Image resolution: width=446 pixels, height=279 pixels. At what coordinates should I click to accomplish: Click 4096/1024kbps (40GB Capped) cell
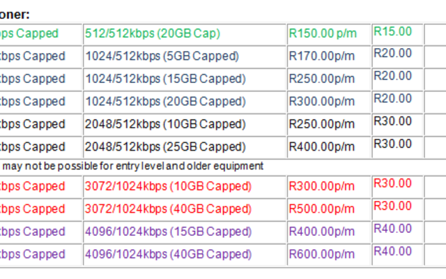pos(168,255)
